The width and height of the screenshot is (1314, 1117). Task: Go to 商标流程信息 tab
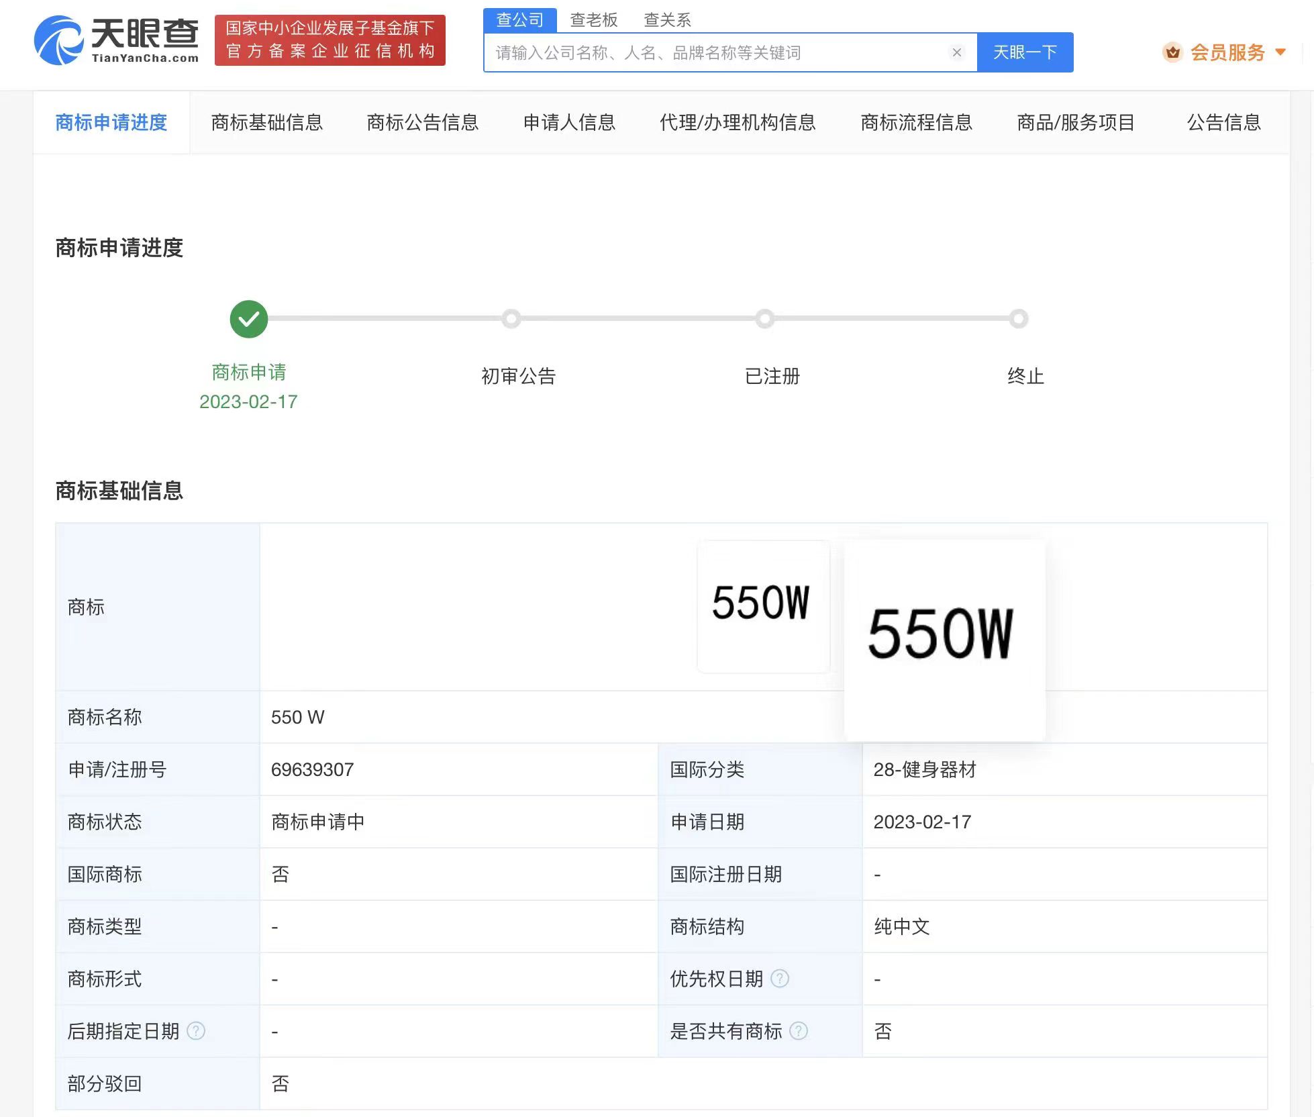[917, 122]
